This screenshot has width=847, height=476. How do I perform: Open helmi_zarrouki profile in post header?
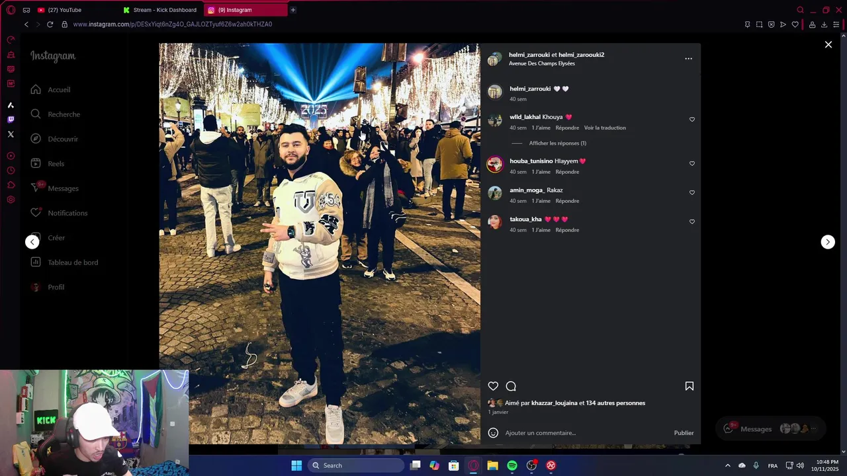click(x=529, y=55)
